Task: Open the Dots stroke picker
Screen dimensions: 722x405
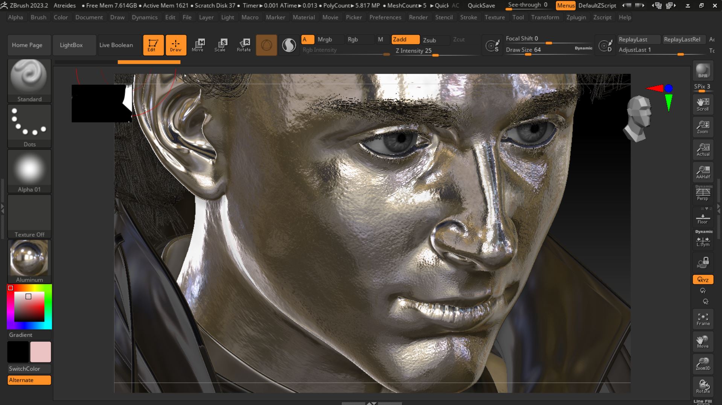Action: [x=29, y=126]
